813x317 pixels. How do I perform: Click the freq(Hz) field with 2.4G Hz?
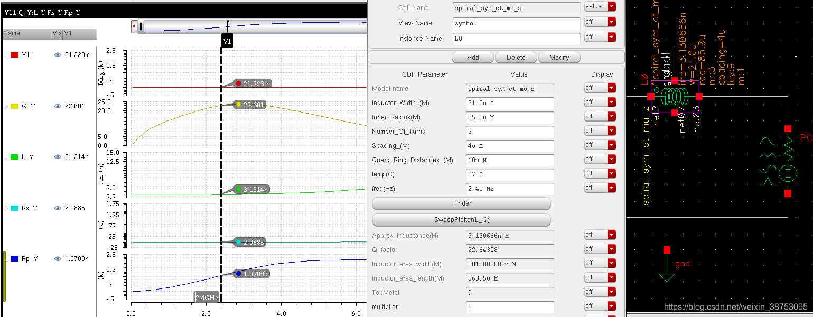tap(510, 189)
